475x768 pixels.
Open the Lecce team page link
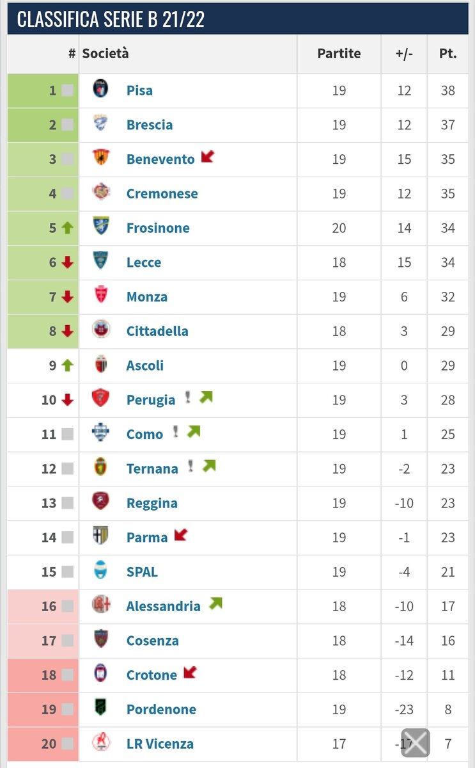pos(144,262)
